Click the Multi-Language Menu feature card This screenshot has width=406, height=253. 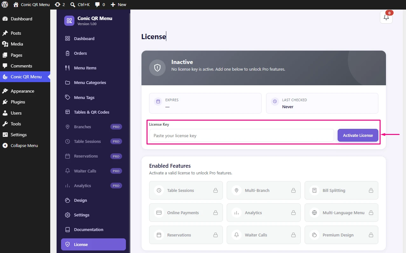[341, 213]
